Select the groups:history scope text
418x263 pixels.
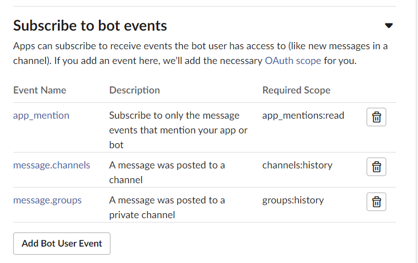tap(293, 200)
